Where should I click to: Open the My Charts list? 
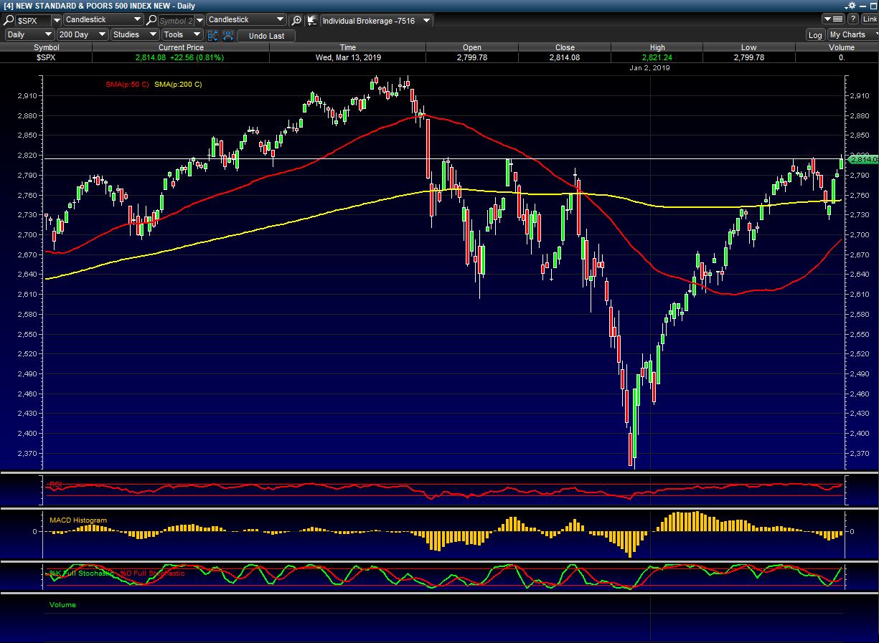pos(852,34)
